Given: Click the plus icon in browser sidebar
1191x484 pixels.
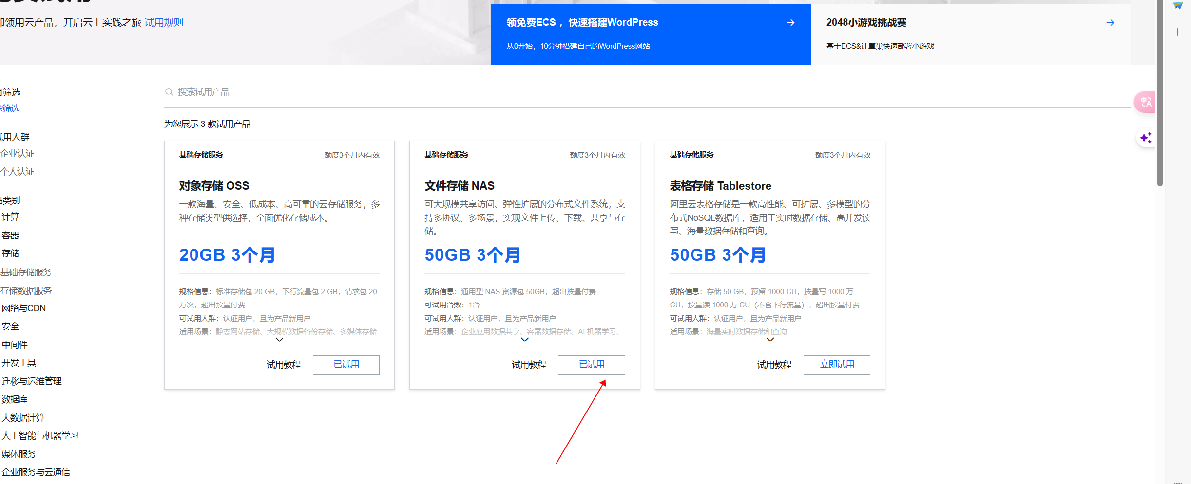Looking at the screenshot, I should click(1178, 32).
